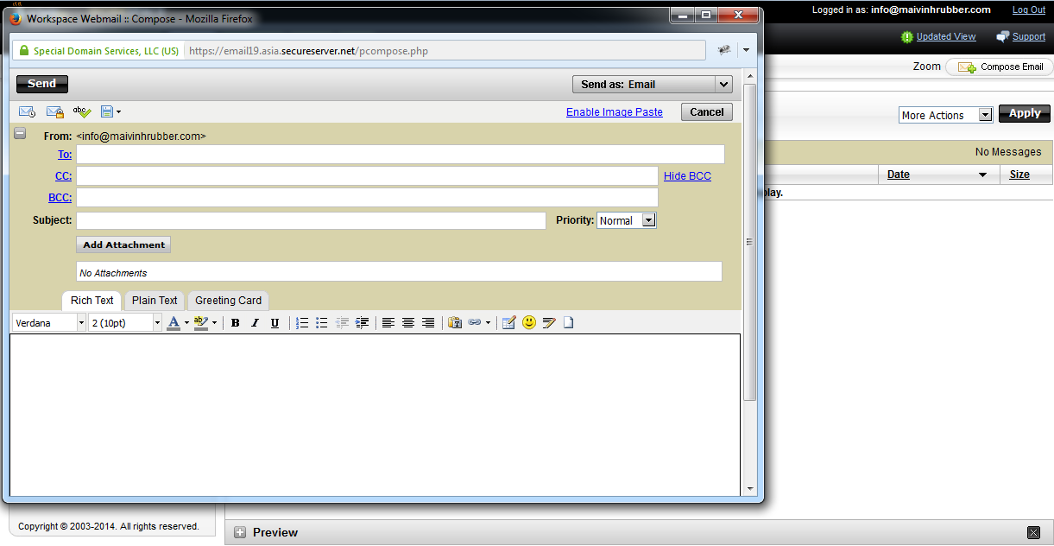1054x546 pixels.
Task: Open the font size 2 (10pt) dropdown
Action: click(x=125, y=323)
